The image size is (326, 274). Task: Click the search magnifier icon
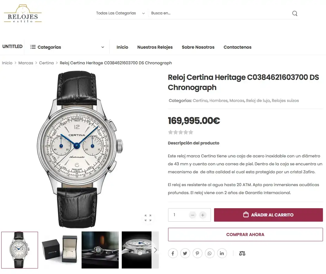point(295,13)
